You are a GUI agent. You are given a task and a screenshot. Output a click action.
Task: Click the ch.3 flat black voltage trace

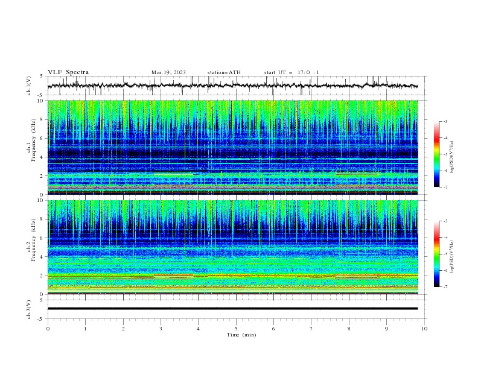point(232,309)
